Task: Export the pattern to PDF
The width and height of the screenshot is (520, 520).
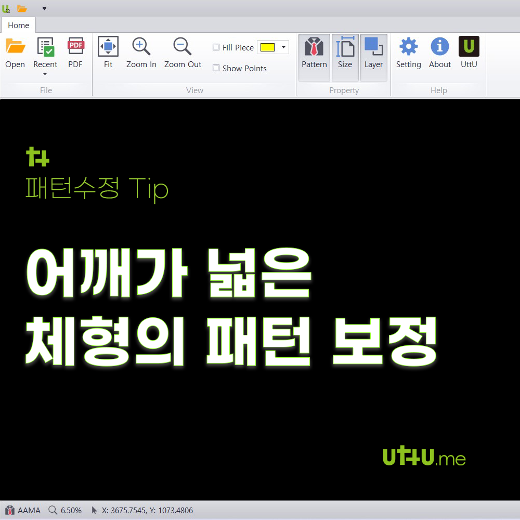Action: pyautogui.click(x=75, y=52)
